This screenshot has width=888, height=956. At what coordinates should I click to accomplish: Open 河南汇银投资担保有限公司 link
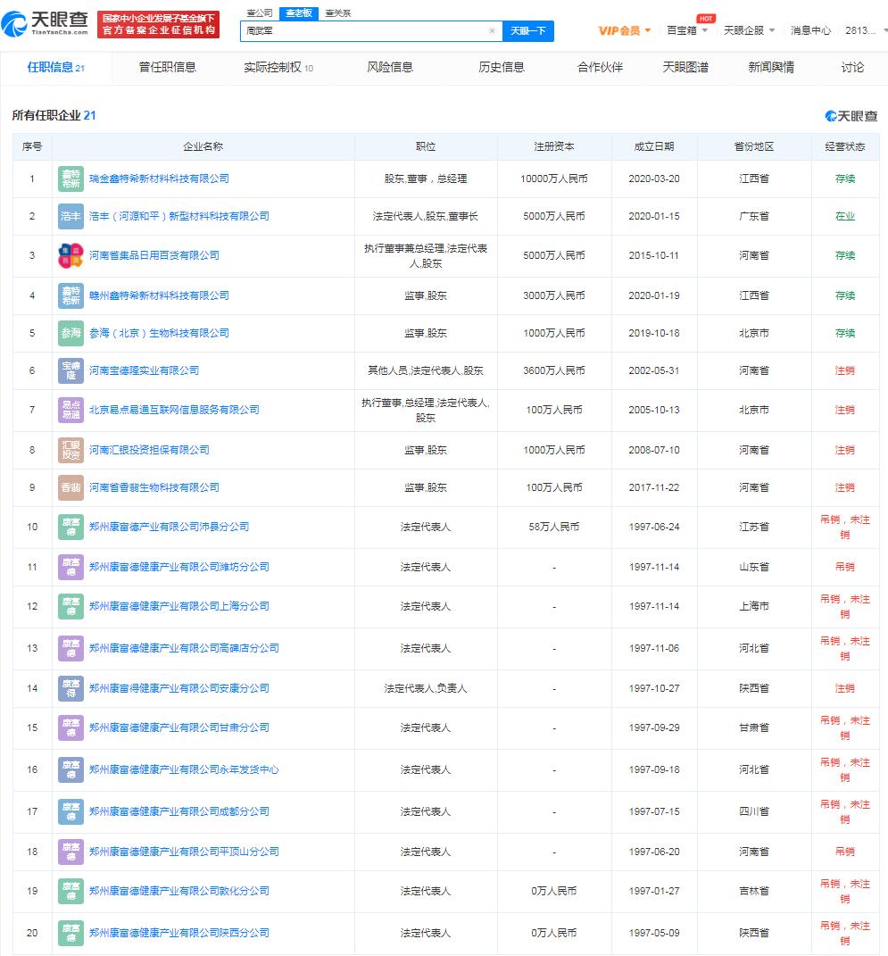coord(149,450)
